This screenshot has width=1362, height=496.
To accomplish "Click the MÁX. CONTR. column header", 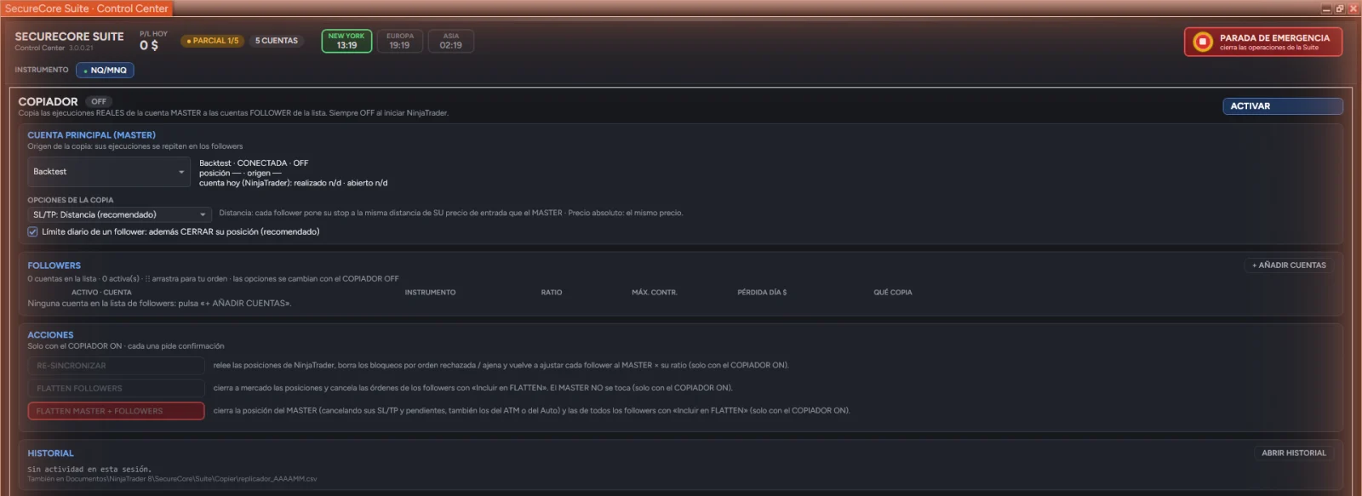I will [655, 293].
